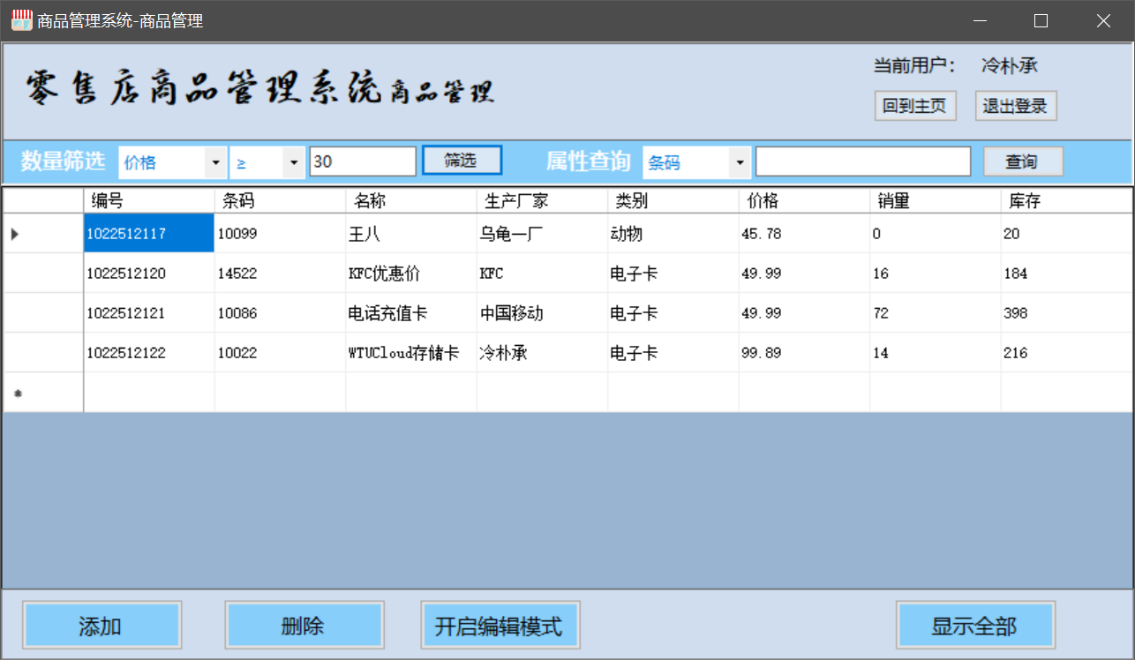The image size is (1135, 660).
Task: Minimize the 商品管理 window
Action: point(980,20)
